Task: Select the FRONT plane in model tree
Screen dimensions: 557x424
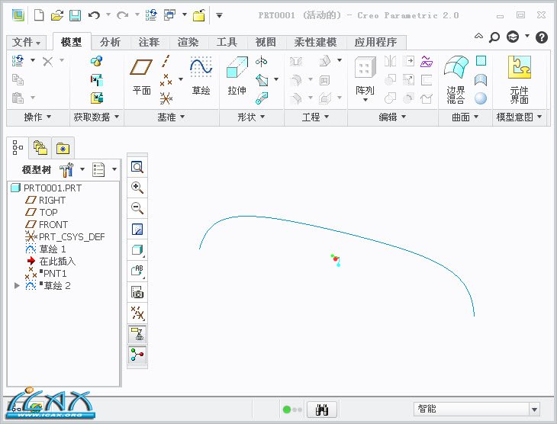Action: click(x=53, y=225)
